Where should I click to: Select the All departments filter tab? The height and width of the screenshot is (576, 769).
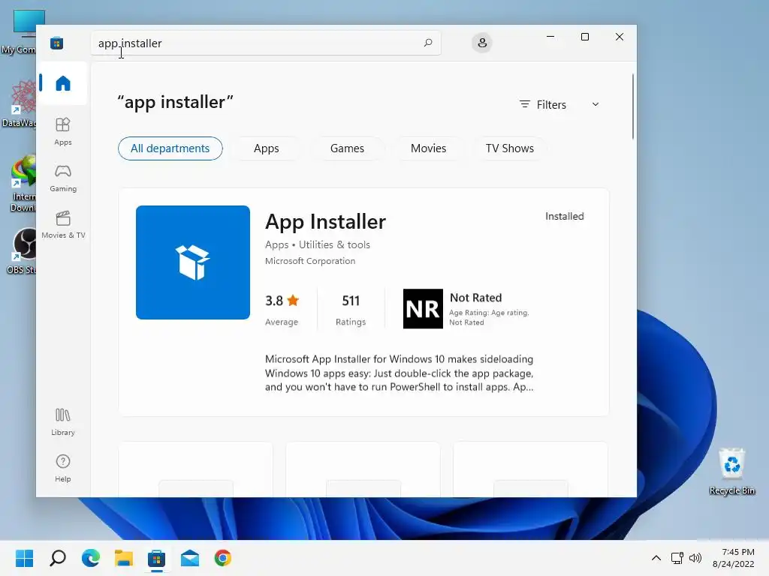[x=170, y=148]
